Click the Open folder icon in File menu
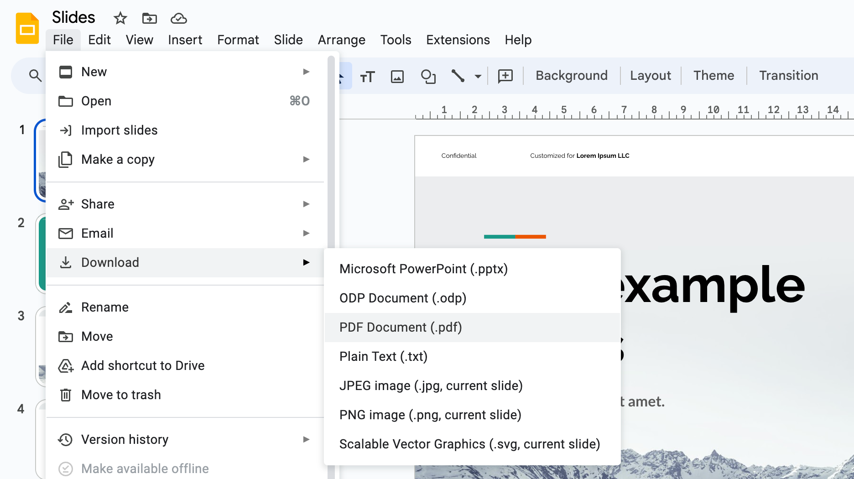This screenshot has height=479, width=854. point(66,101)
